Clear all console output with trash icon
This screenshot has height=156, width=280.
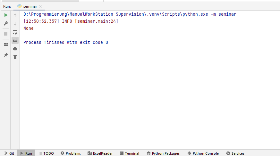coord(15,57)
